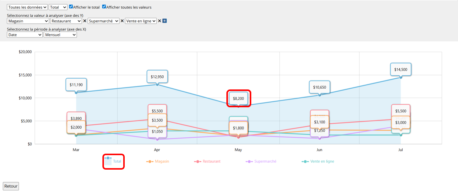The width and height of the screenshot is (458, 193).
Task: Uncheck the Afficher le total checkbox
Action: [x=71, y=7]
